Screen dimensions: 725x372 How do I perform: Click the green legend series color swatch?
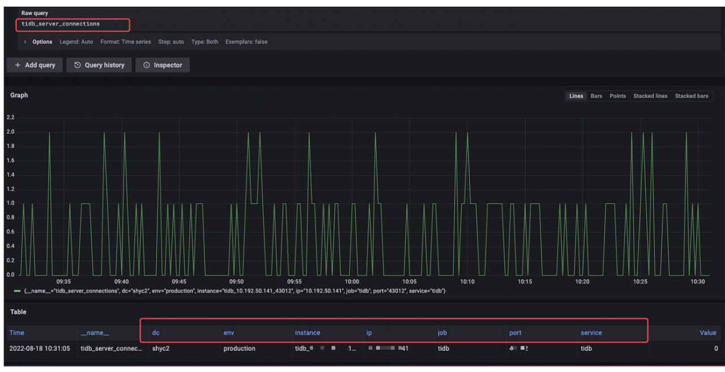tap(17, 291)
